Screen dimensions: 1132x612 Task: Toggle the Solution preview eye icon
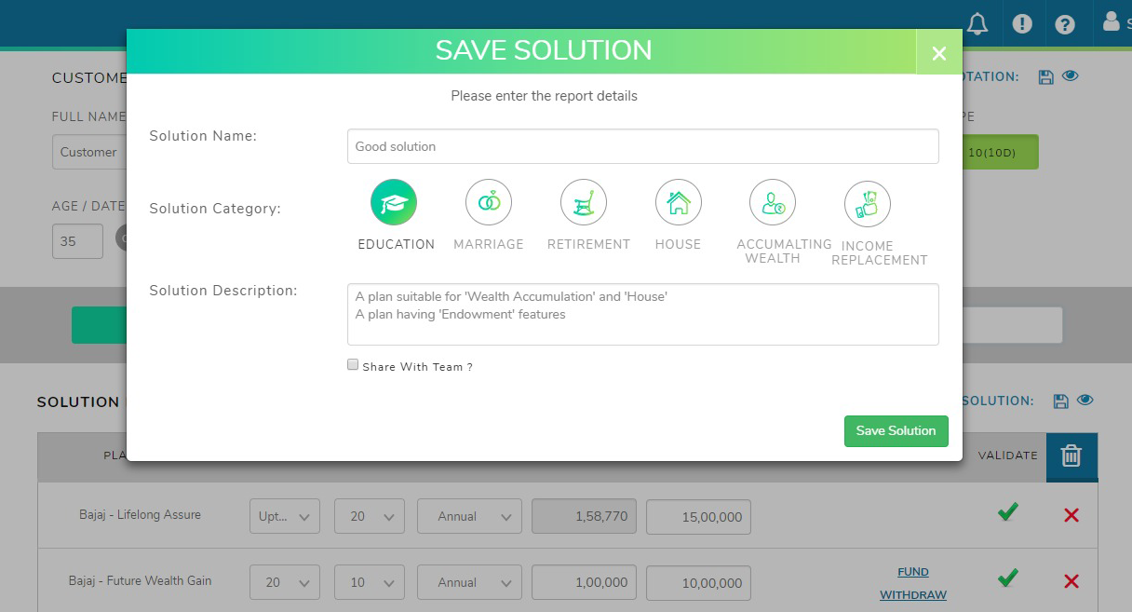1085,401
